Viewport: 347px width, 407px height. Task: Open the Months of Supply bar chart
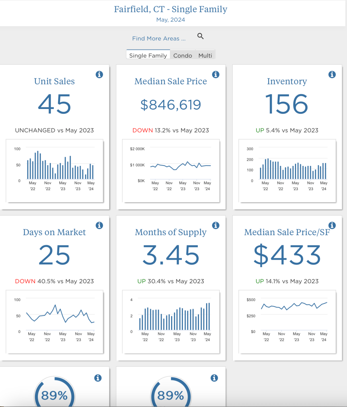point(171,321)
